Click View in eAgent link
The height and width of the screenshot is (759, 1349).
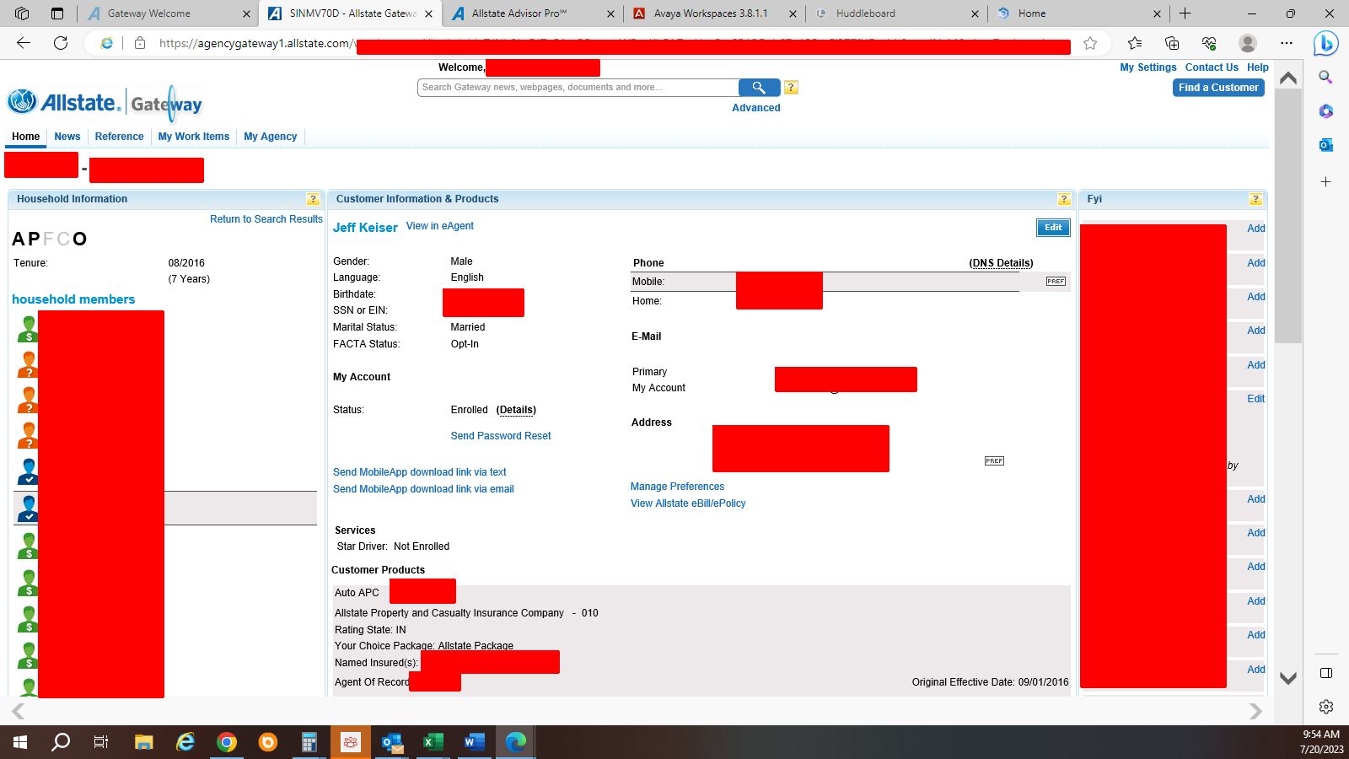pos(440,226)
